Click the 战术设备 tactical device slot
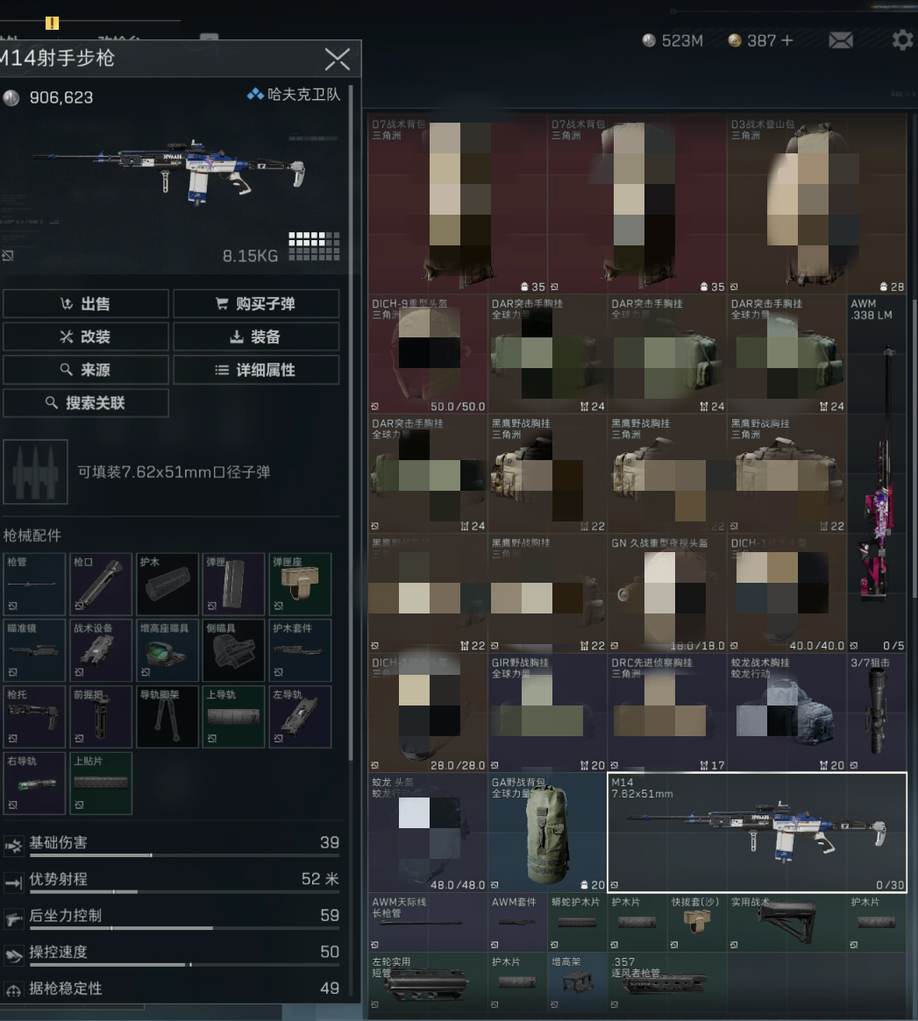This screenshot has width=918, height=1021. coord(101,650)
